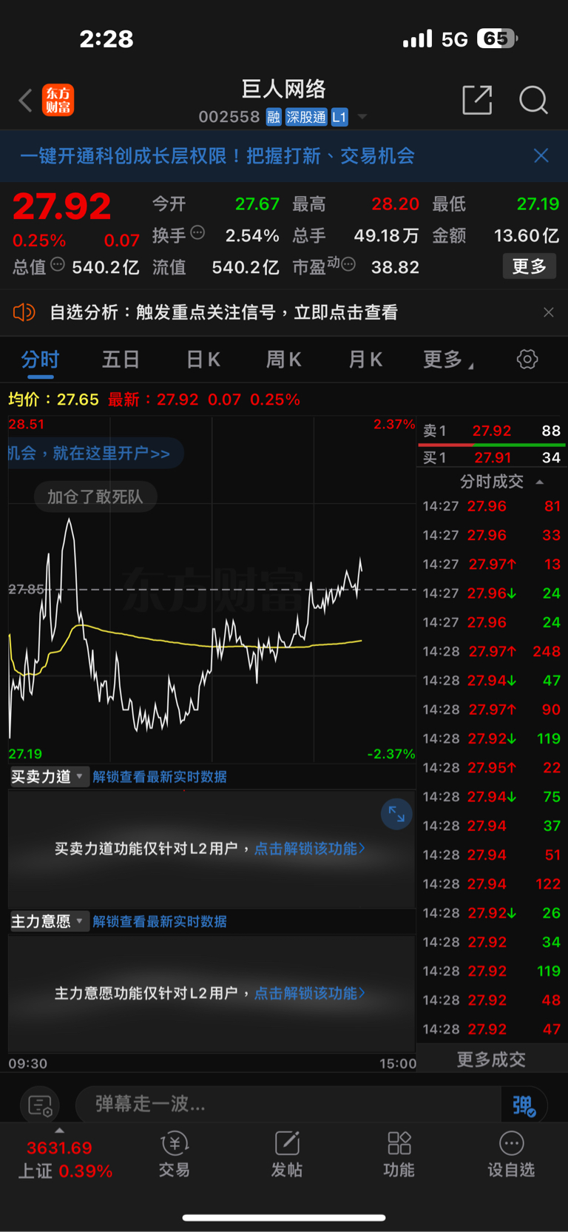Switch to the 日K tab
The image size is (568, 1232).
tap(203, 360)
